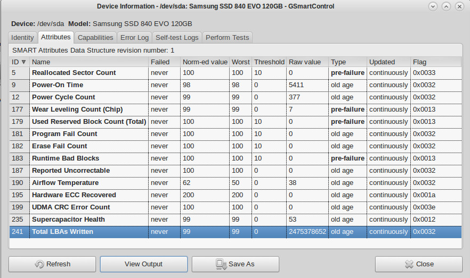Sort by the ID column header
This screenshot has height=278, width=470.
click(19, 62)
